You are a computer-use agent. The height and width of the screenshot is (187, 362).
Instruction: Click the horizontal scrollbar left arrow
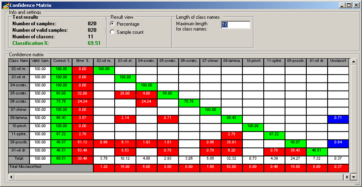[x=11, y=177]
